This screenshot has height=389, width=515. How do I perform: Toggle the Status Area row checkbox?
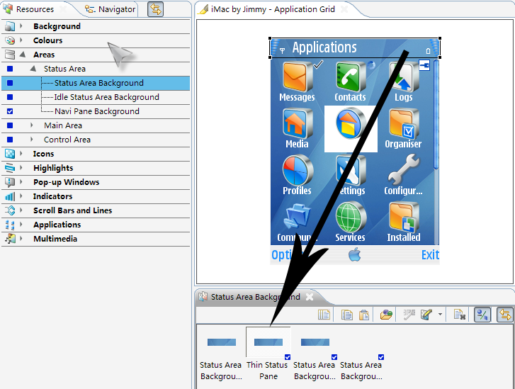tap(10, 69)
